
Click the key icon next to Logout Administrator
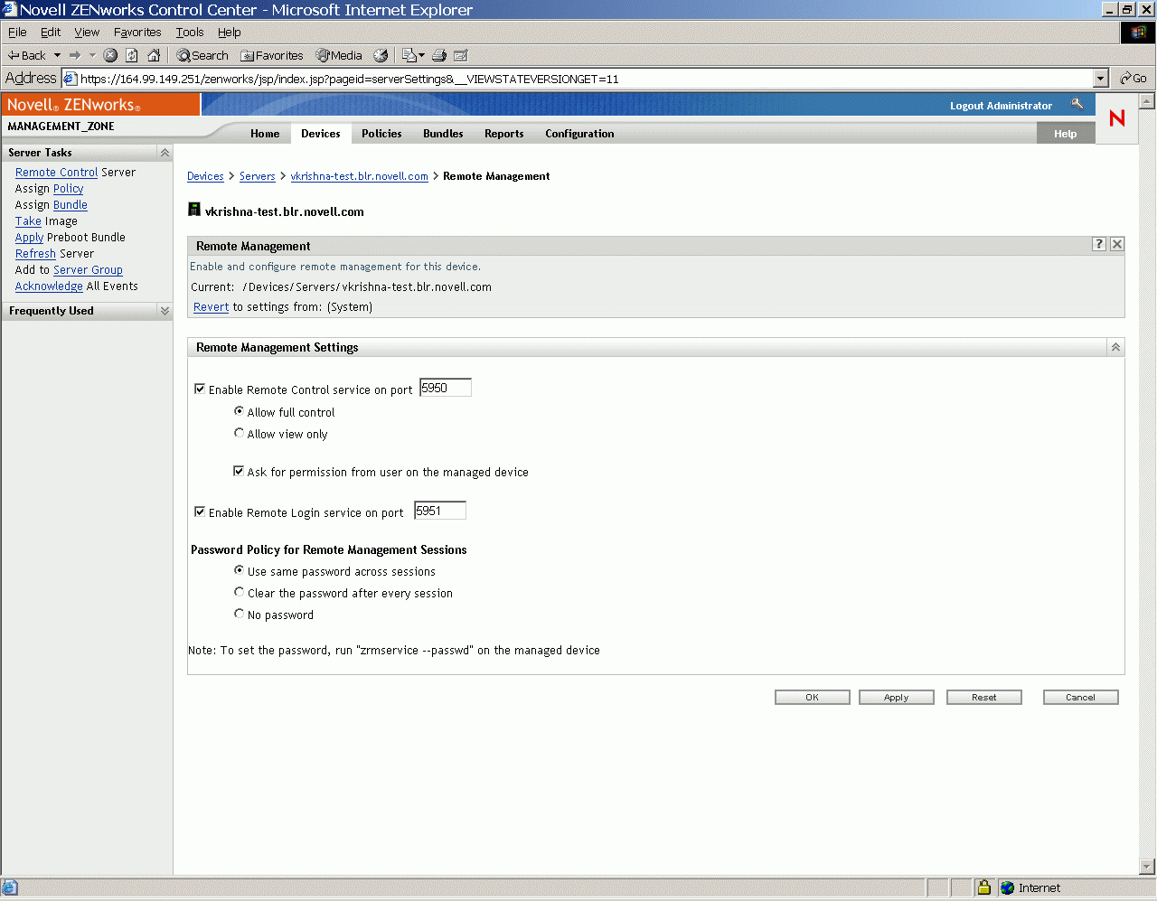click(x=1077, y=105)
